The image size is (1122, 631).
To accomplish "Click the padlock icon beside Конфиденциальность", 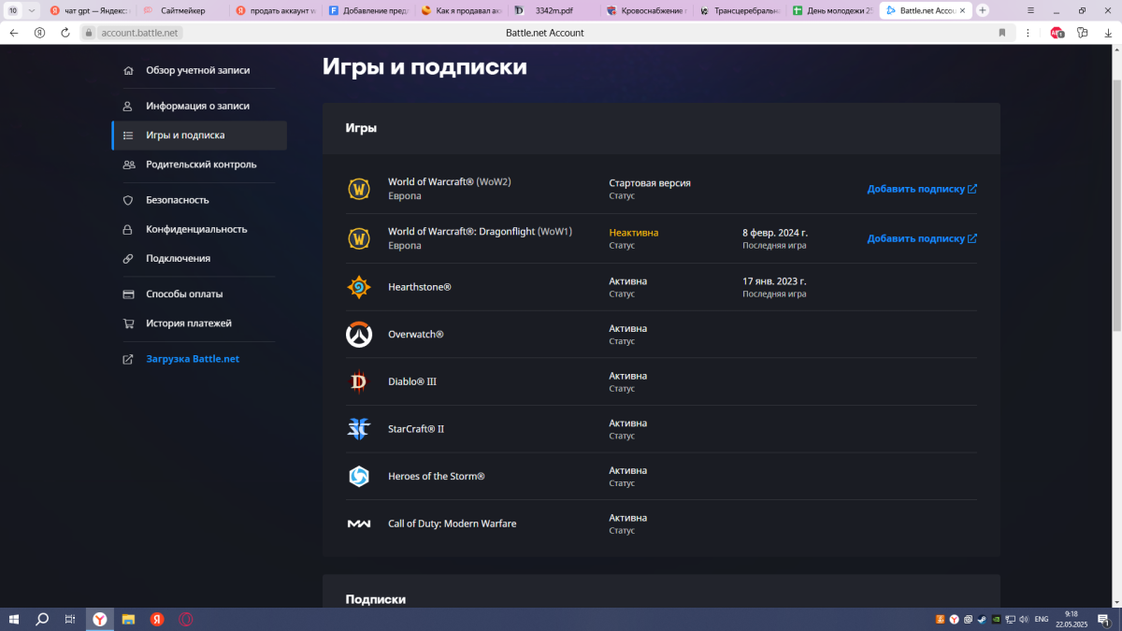I will pos(128,229).
